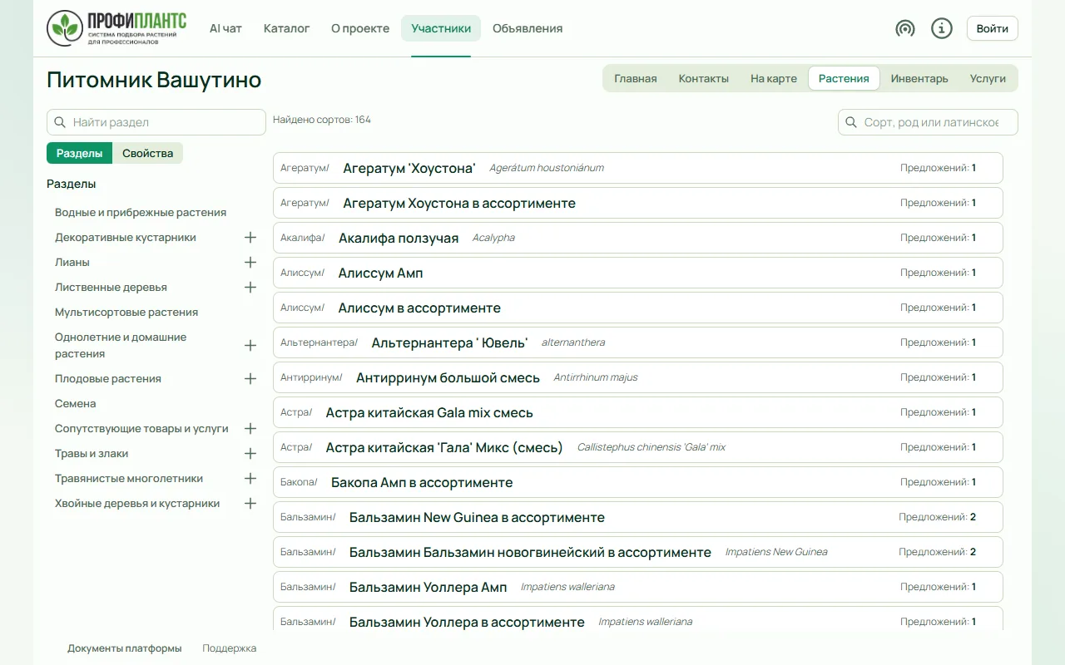Open the broadcast signal icon in header
This screenshot has height=665, width=1065.
tap(905, 28)
